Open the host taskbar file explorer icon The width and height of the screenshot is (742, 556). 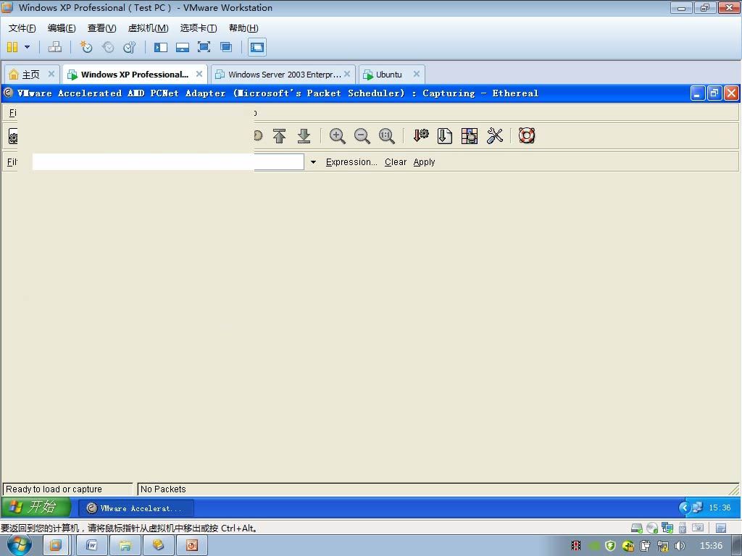pyautogui.click(x=125, y=546)
